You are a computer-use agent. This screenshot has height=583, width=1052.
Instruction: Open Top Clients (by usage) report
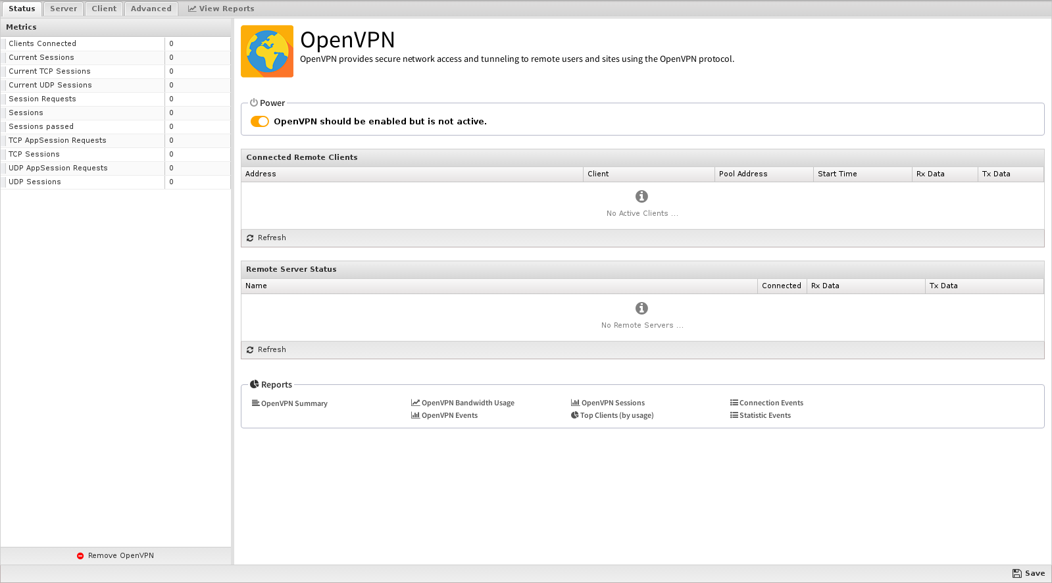click(x=617, y=415)
